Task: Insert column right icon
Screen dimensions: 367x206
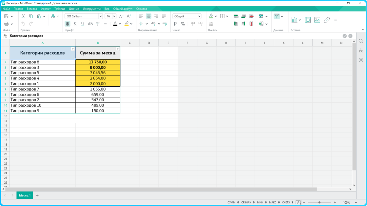Action: [x=244, y=24]
